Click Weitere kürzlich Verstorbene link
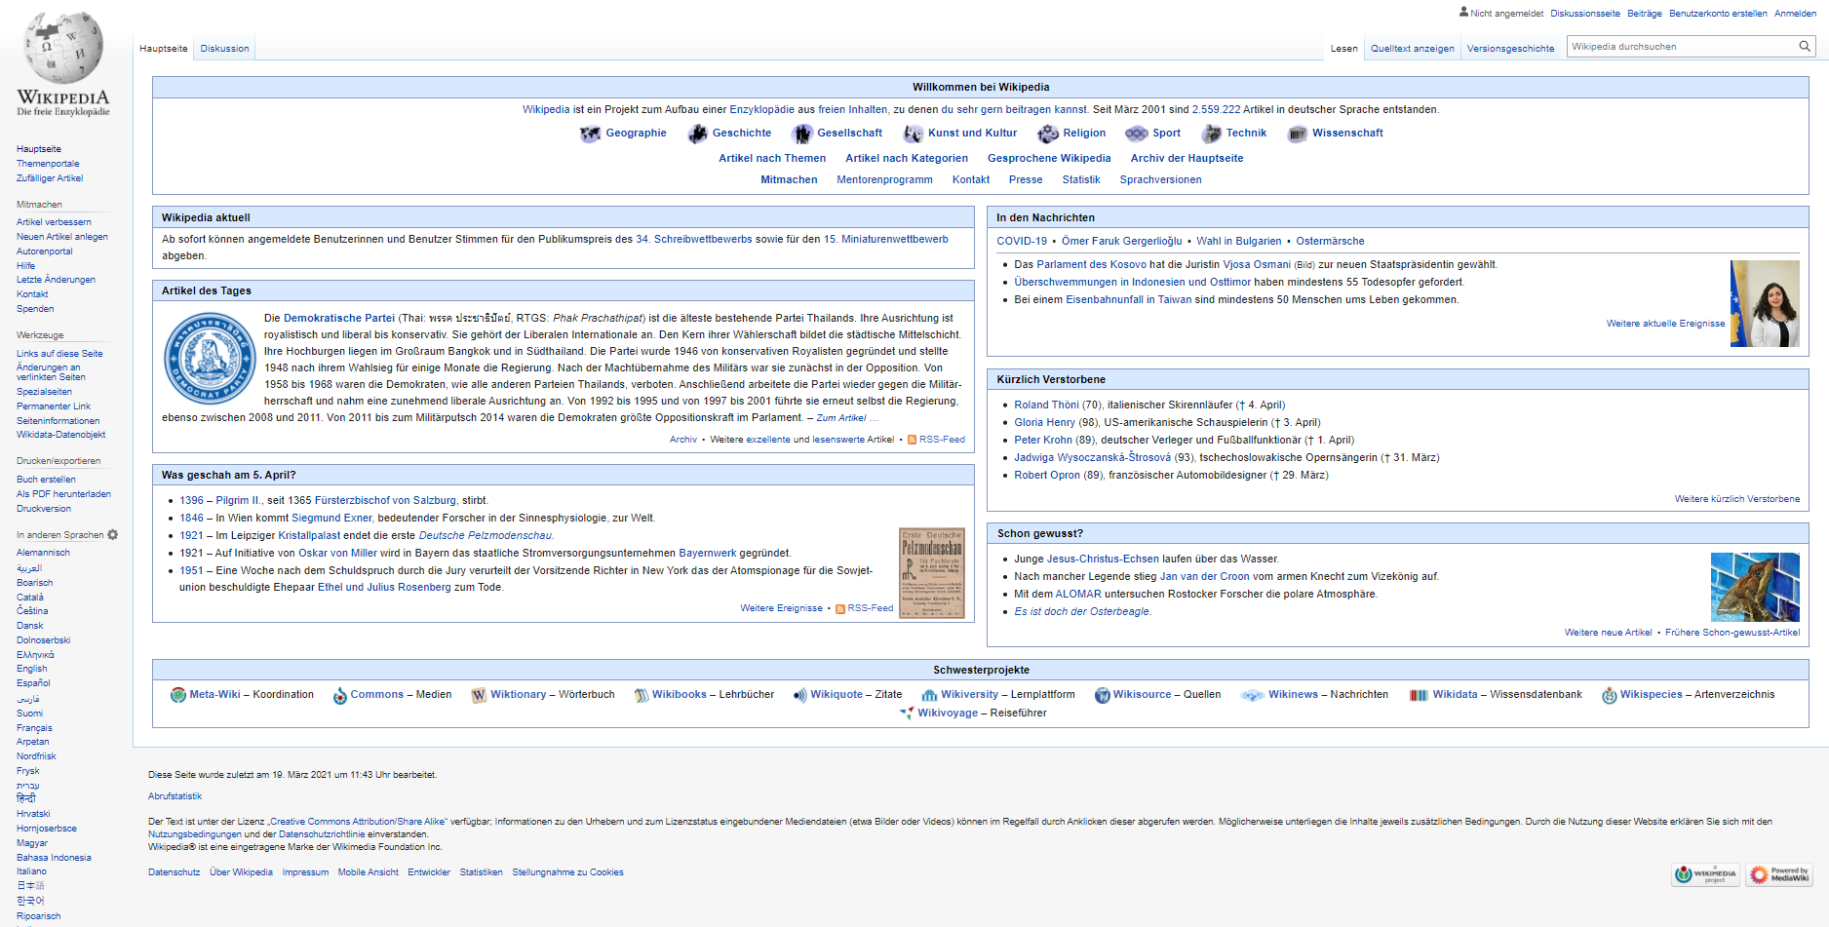1829x927 pixels. point(1737,499)
